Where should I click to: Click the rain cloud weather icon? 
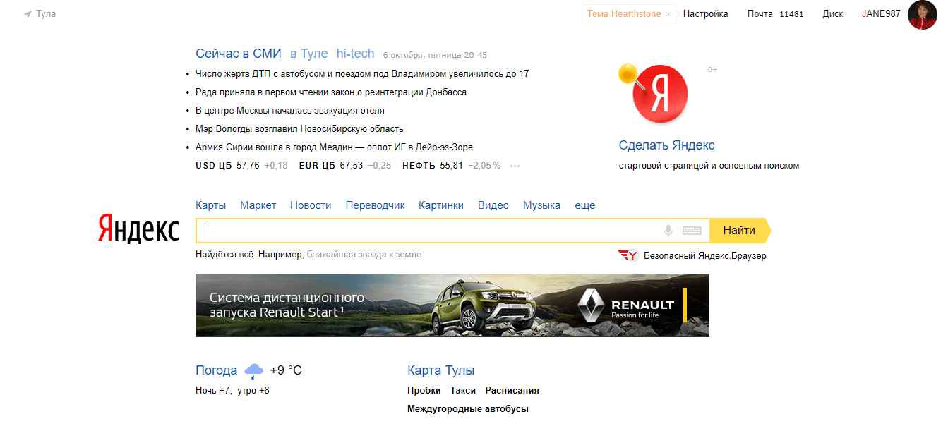coord(253,371)
